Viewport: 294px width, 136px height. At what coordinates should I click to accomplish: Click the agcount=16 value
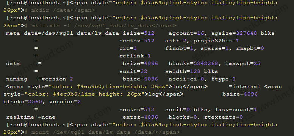(186, 33)
